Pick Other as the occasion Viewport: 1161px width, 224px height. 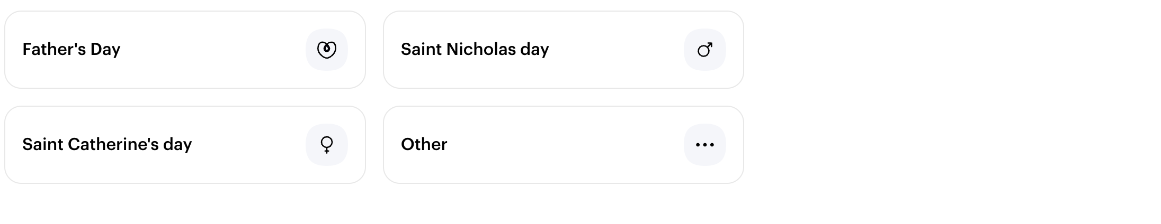coord(564,145)
